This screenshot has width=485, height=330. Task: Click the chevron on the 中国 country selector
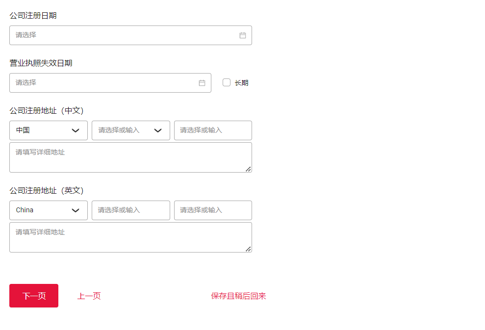[76, 130]
